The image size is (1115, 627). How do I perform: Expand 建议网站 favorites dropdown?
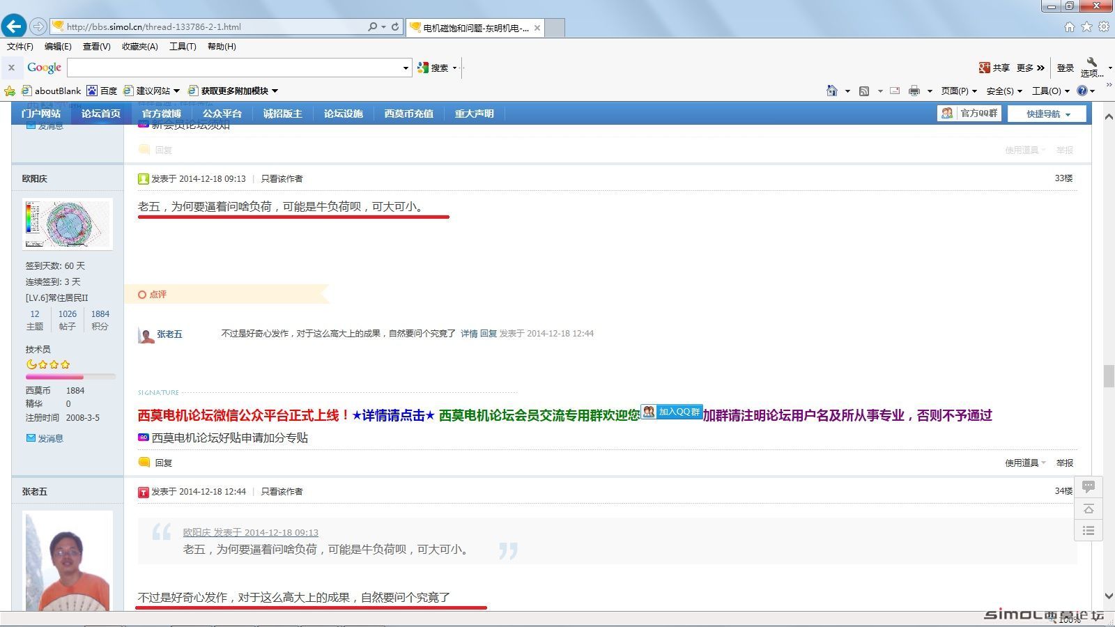point(177,91)
